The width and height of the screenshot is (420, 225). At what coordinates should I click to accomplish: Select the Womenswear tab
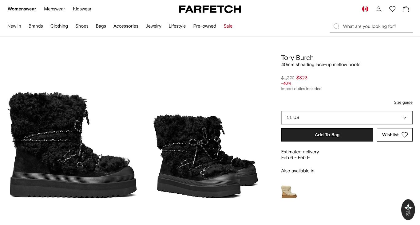pos(22,9)
